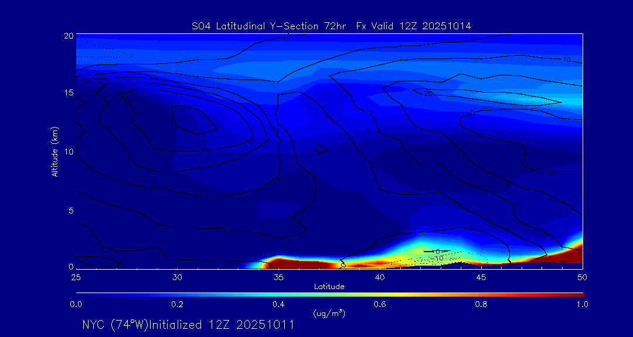Click the dark red end of the colorbar
Viewport: 633px width, 337px height.
[577, 294]
